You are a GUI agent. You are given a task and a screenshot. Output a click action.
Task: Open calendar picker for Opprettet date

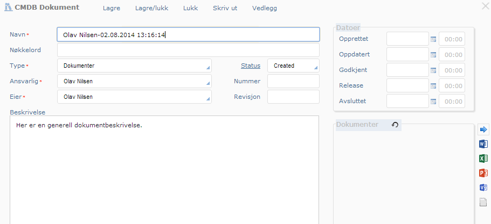pyautogui.click(x=433, y=39)
